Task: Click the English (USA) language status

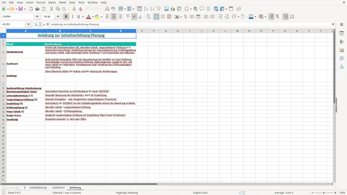Action: click(x=200, y=193)
